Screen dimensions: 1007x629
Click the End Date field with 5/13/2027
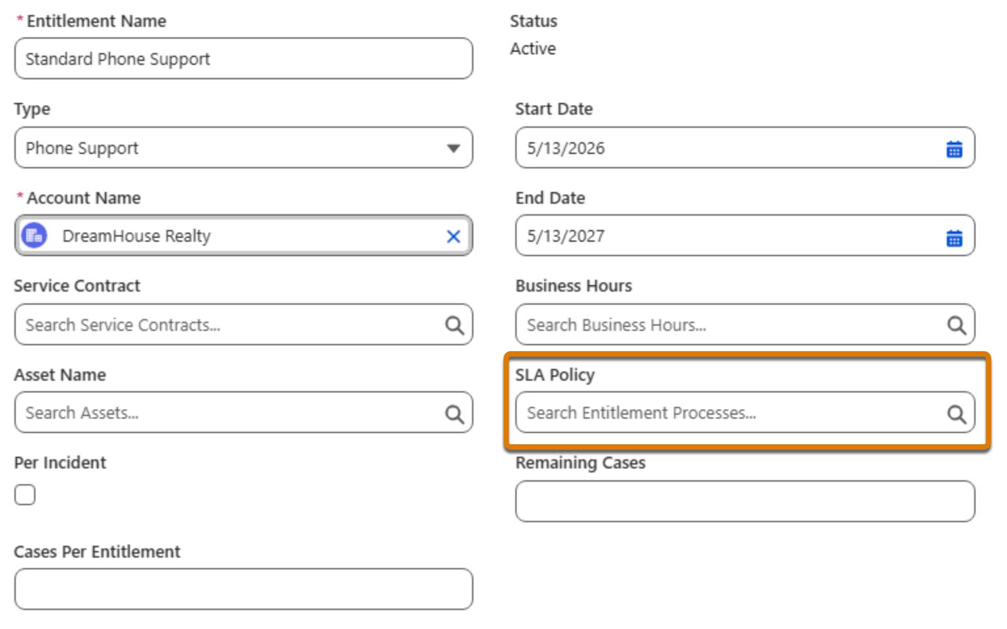pos(745,236)
